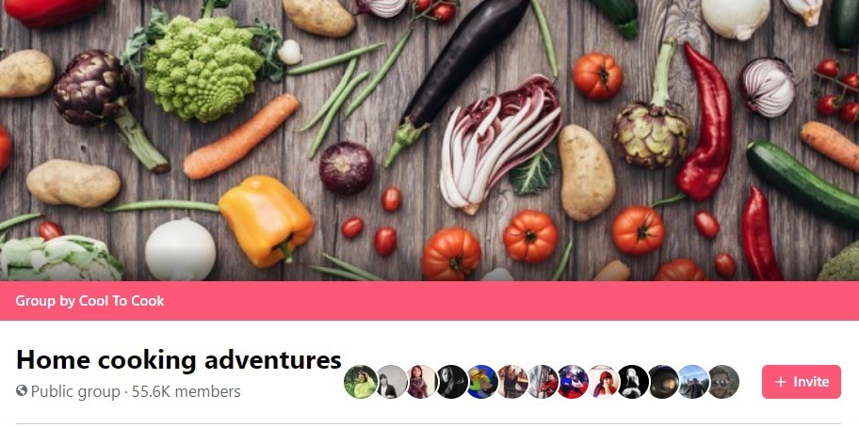Click the Invite button
This screenshot has height=427, width=859.
[x=801, y=382]
